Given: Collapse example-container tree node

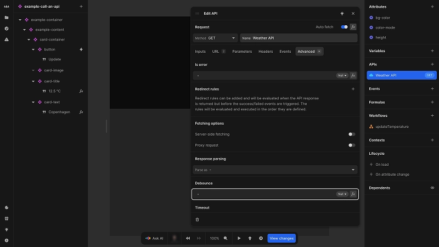Looking at the screenshot, I should click(x=20, y=20).
